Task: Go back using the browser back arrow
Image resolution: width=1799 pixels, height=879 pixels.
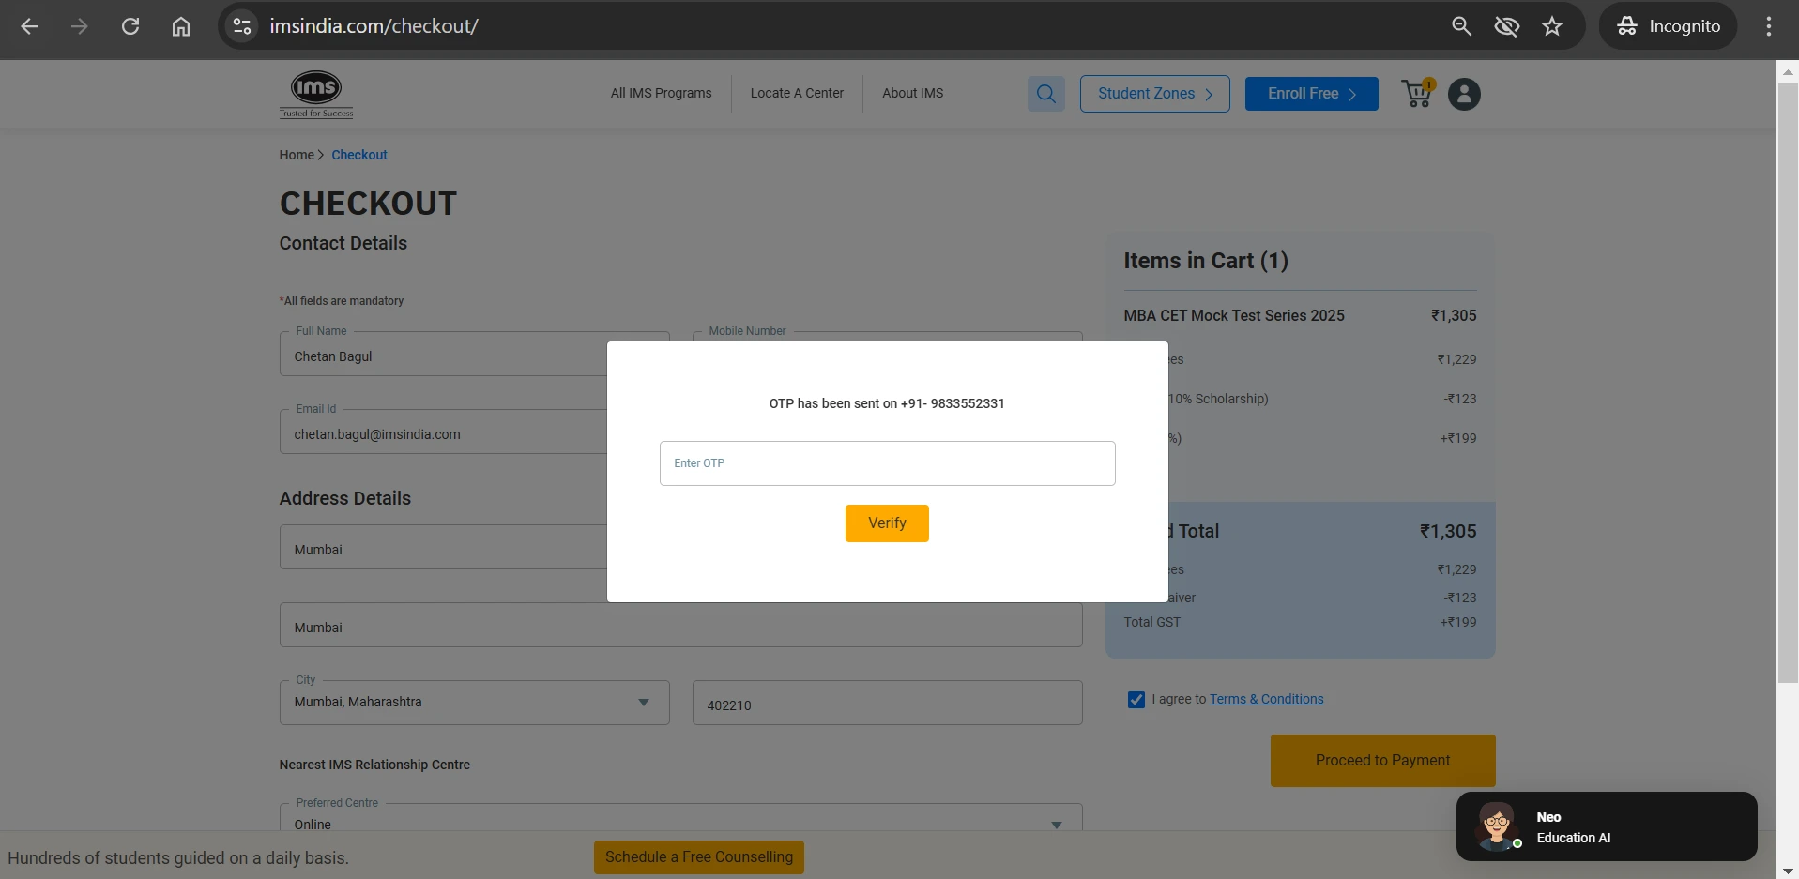Action: 29,26
